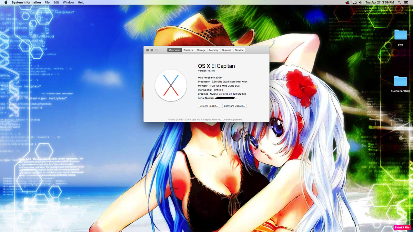Open the System Information app menu
Viewport: 413px width, 232px height.
[26, 2]
